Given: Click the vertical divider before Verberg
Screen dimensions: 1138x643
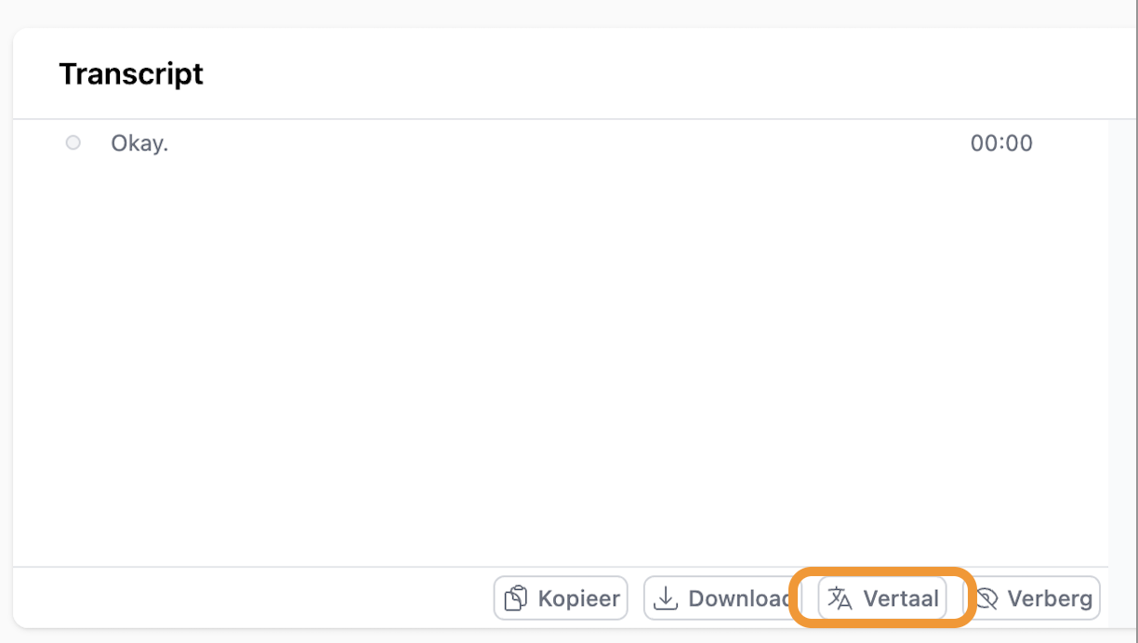Looking at the screenshot, I should [x=964, y=598].
